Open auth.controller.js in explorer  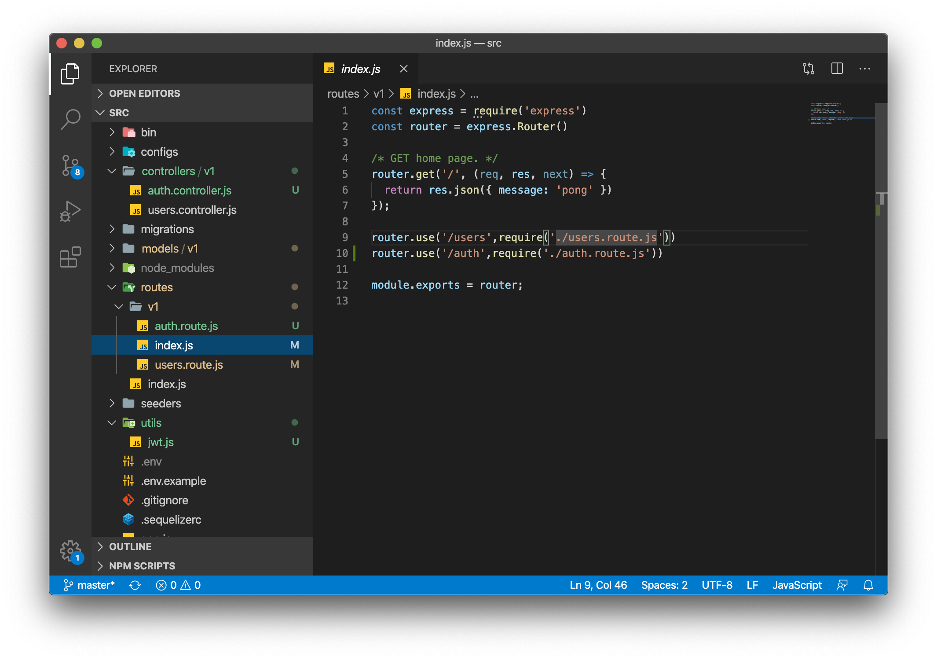(189, 191)
